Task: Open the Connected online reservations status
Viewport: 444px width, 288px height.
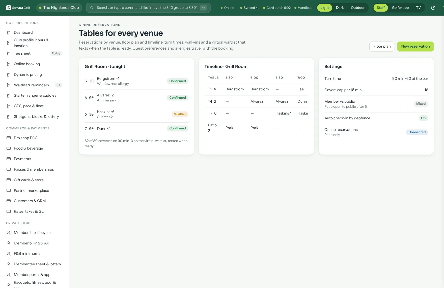Action: coord(417,132)
